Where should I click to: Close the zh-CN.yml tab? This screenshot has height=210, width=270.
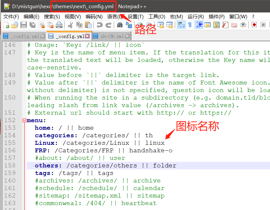click(127, 36)
